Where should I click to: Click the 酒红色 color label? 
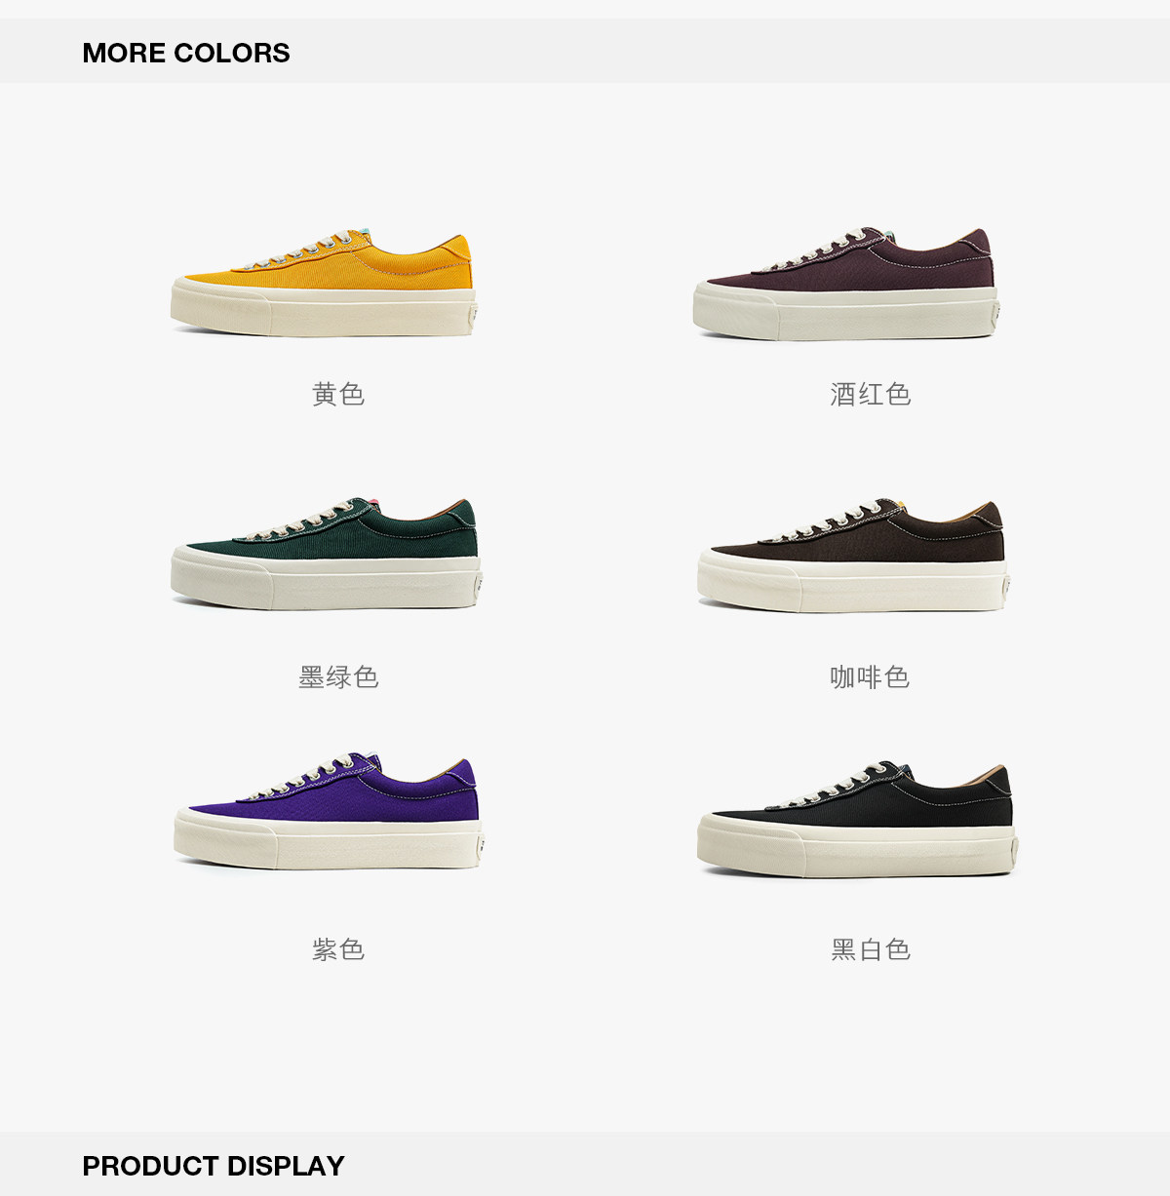point(870,394)
